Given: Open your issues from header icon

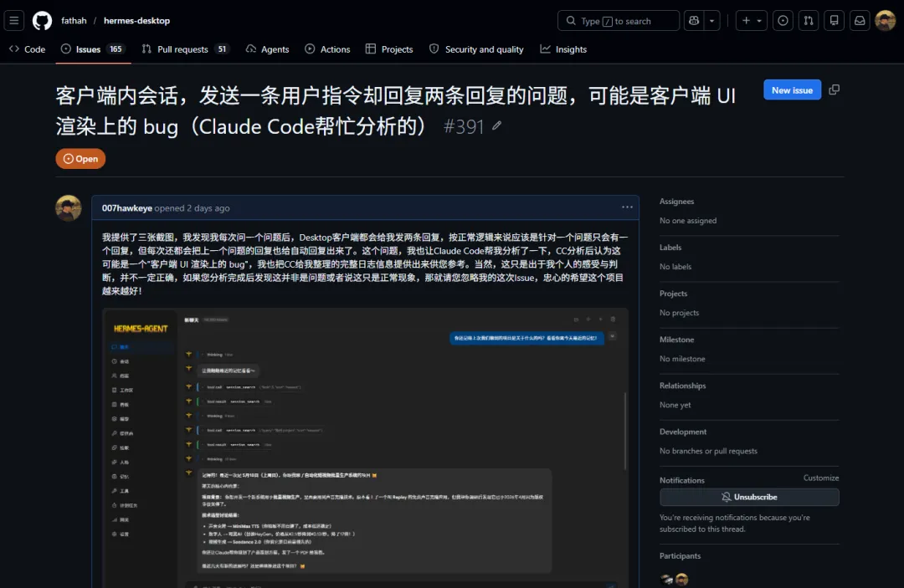Looking at the screenshot, I should [783, 21].
